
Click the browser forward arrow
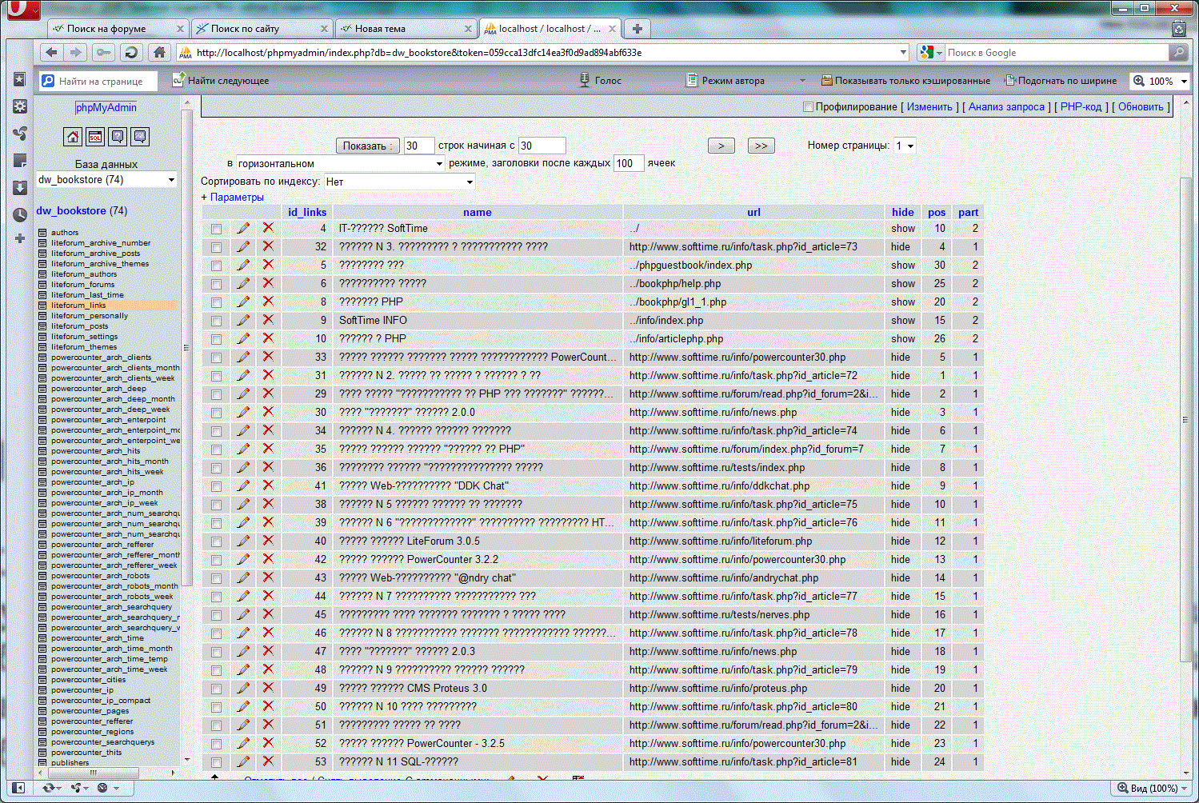tap(76, 53)
